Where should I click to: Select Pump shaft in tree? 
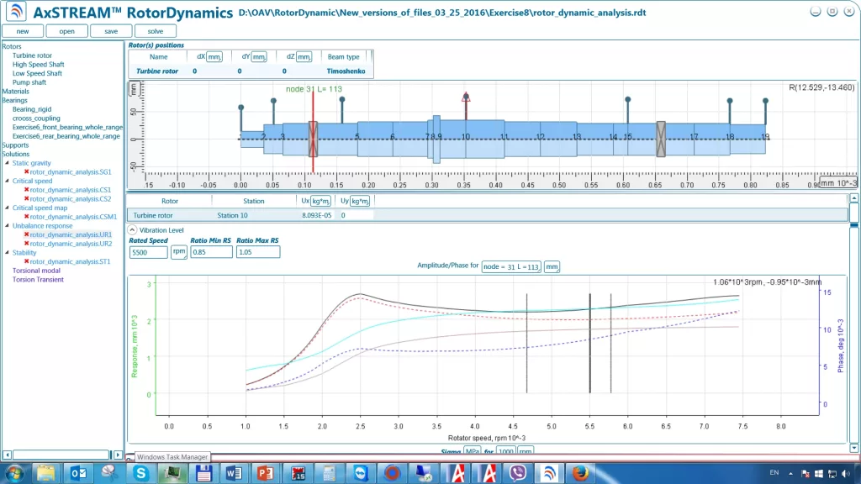[x=29, y=82]
